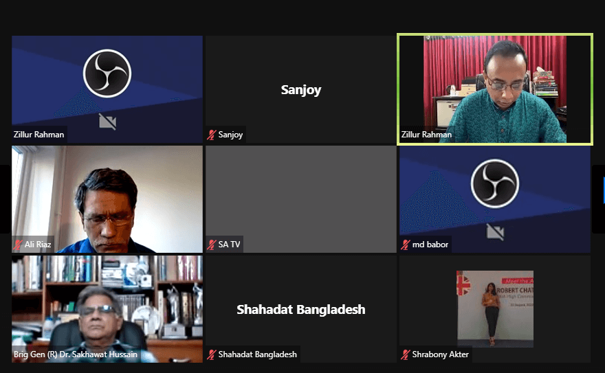605x373 pixels.
Task: Click the Shrabony Akter name label
Action: [440, 354]
